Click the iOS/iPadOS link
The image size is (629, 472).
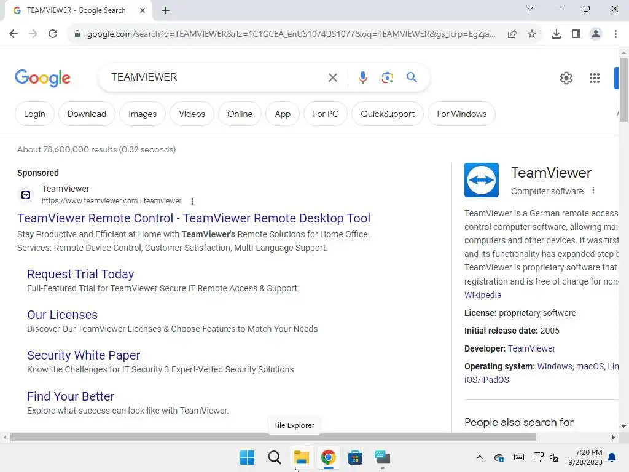(x=486, y=380)
